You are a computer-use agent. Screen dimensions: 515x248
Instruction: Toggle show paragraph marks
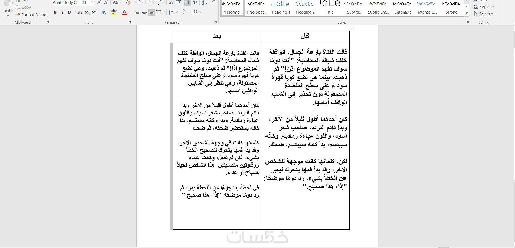point(214,2)
